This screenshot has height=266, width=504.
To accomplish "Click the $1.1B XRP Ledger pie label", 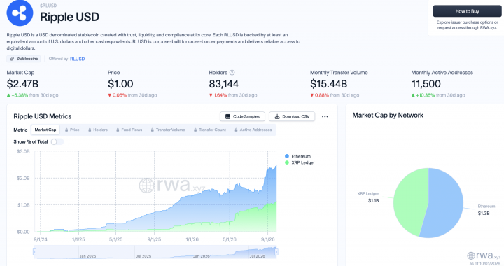I will click(x=374, y=200).
